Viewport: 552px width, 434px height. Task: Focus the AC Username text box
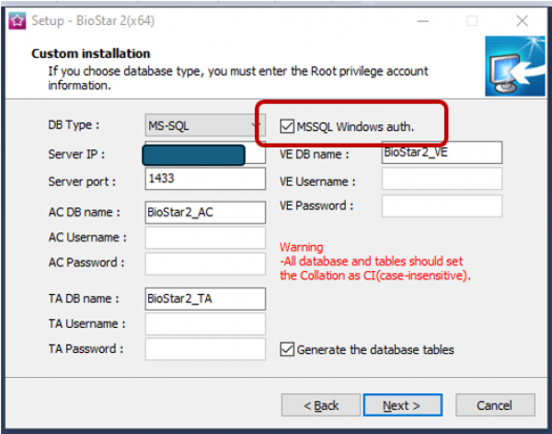tap(204, 238)
